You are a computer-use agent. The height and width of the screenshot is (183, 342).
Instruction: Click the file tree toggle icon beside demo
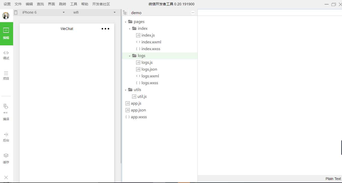tap(125, 13)
